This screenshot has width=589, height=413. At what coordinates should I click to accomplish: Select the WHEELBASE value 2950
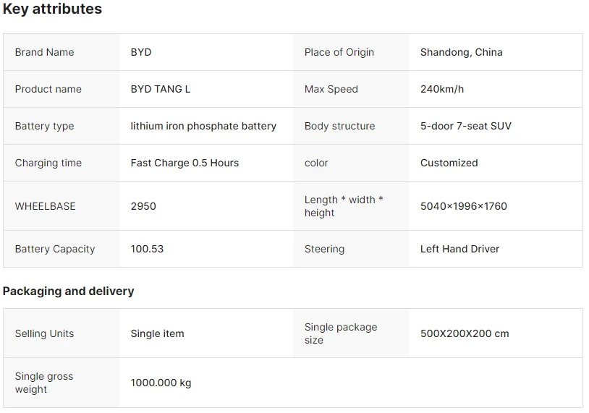(x=143, y=206)
